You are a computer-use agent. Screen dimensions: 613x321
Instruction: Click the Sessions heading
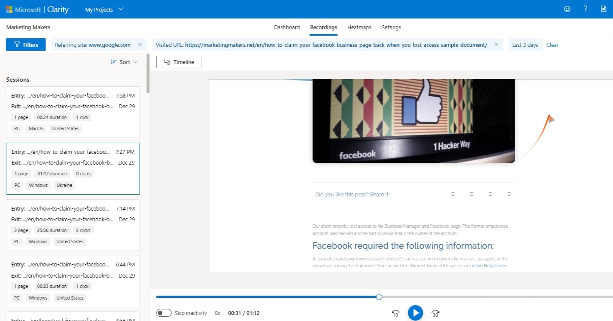(x=18, y=79)
